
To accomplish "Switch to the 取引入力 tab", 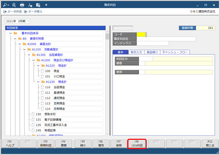I will point(136,52).
